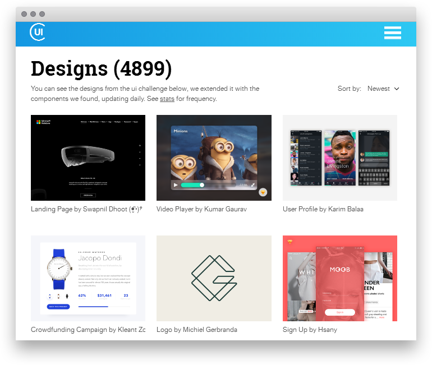
Task: Click Logo by Michiel Gerbranda caption
Action: pos(197,330)
